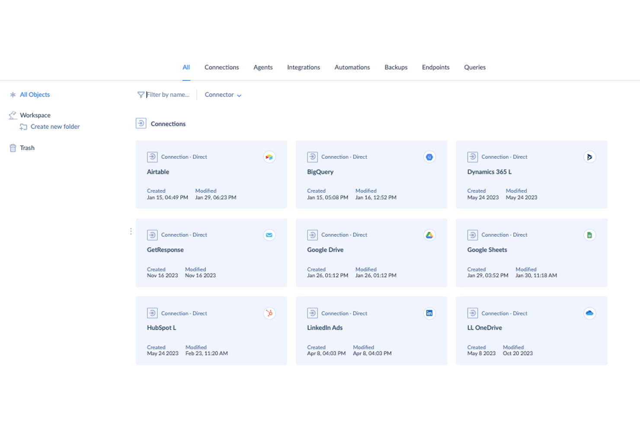
Task: Select the Queries tab
Action: point(475,67)
